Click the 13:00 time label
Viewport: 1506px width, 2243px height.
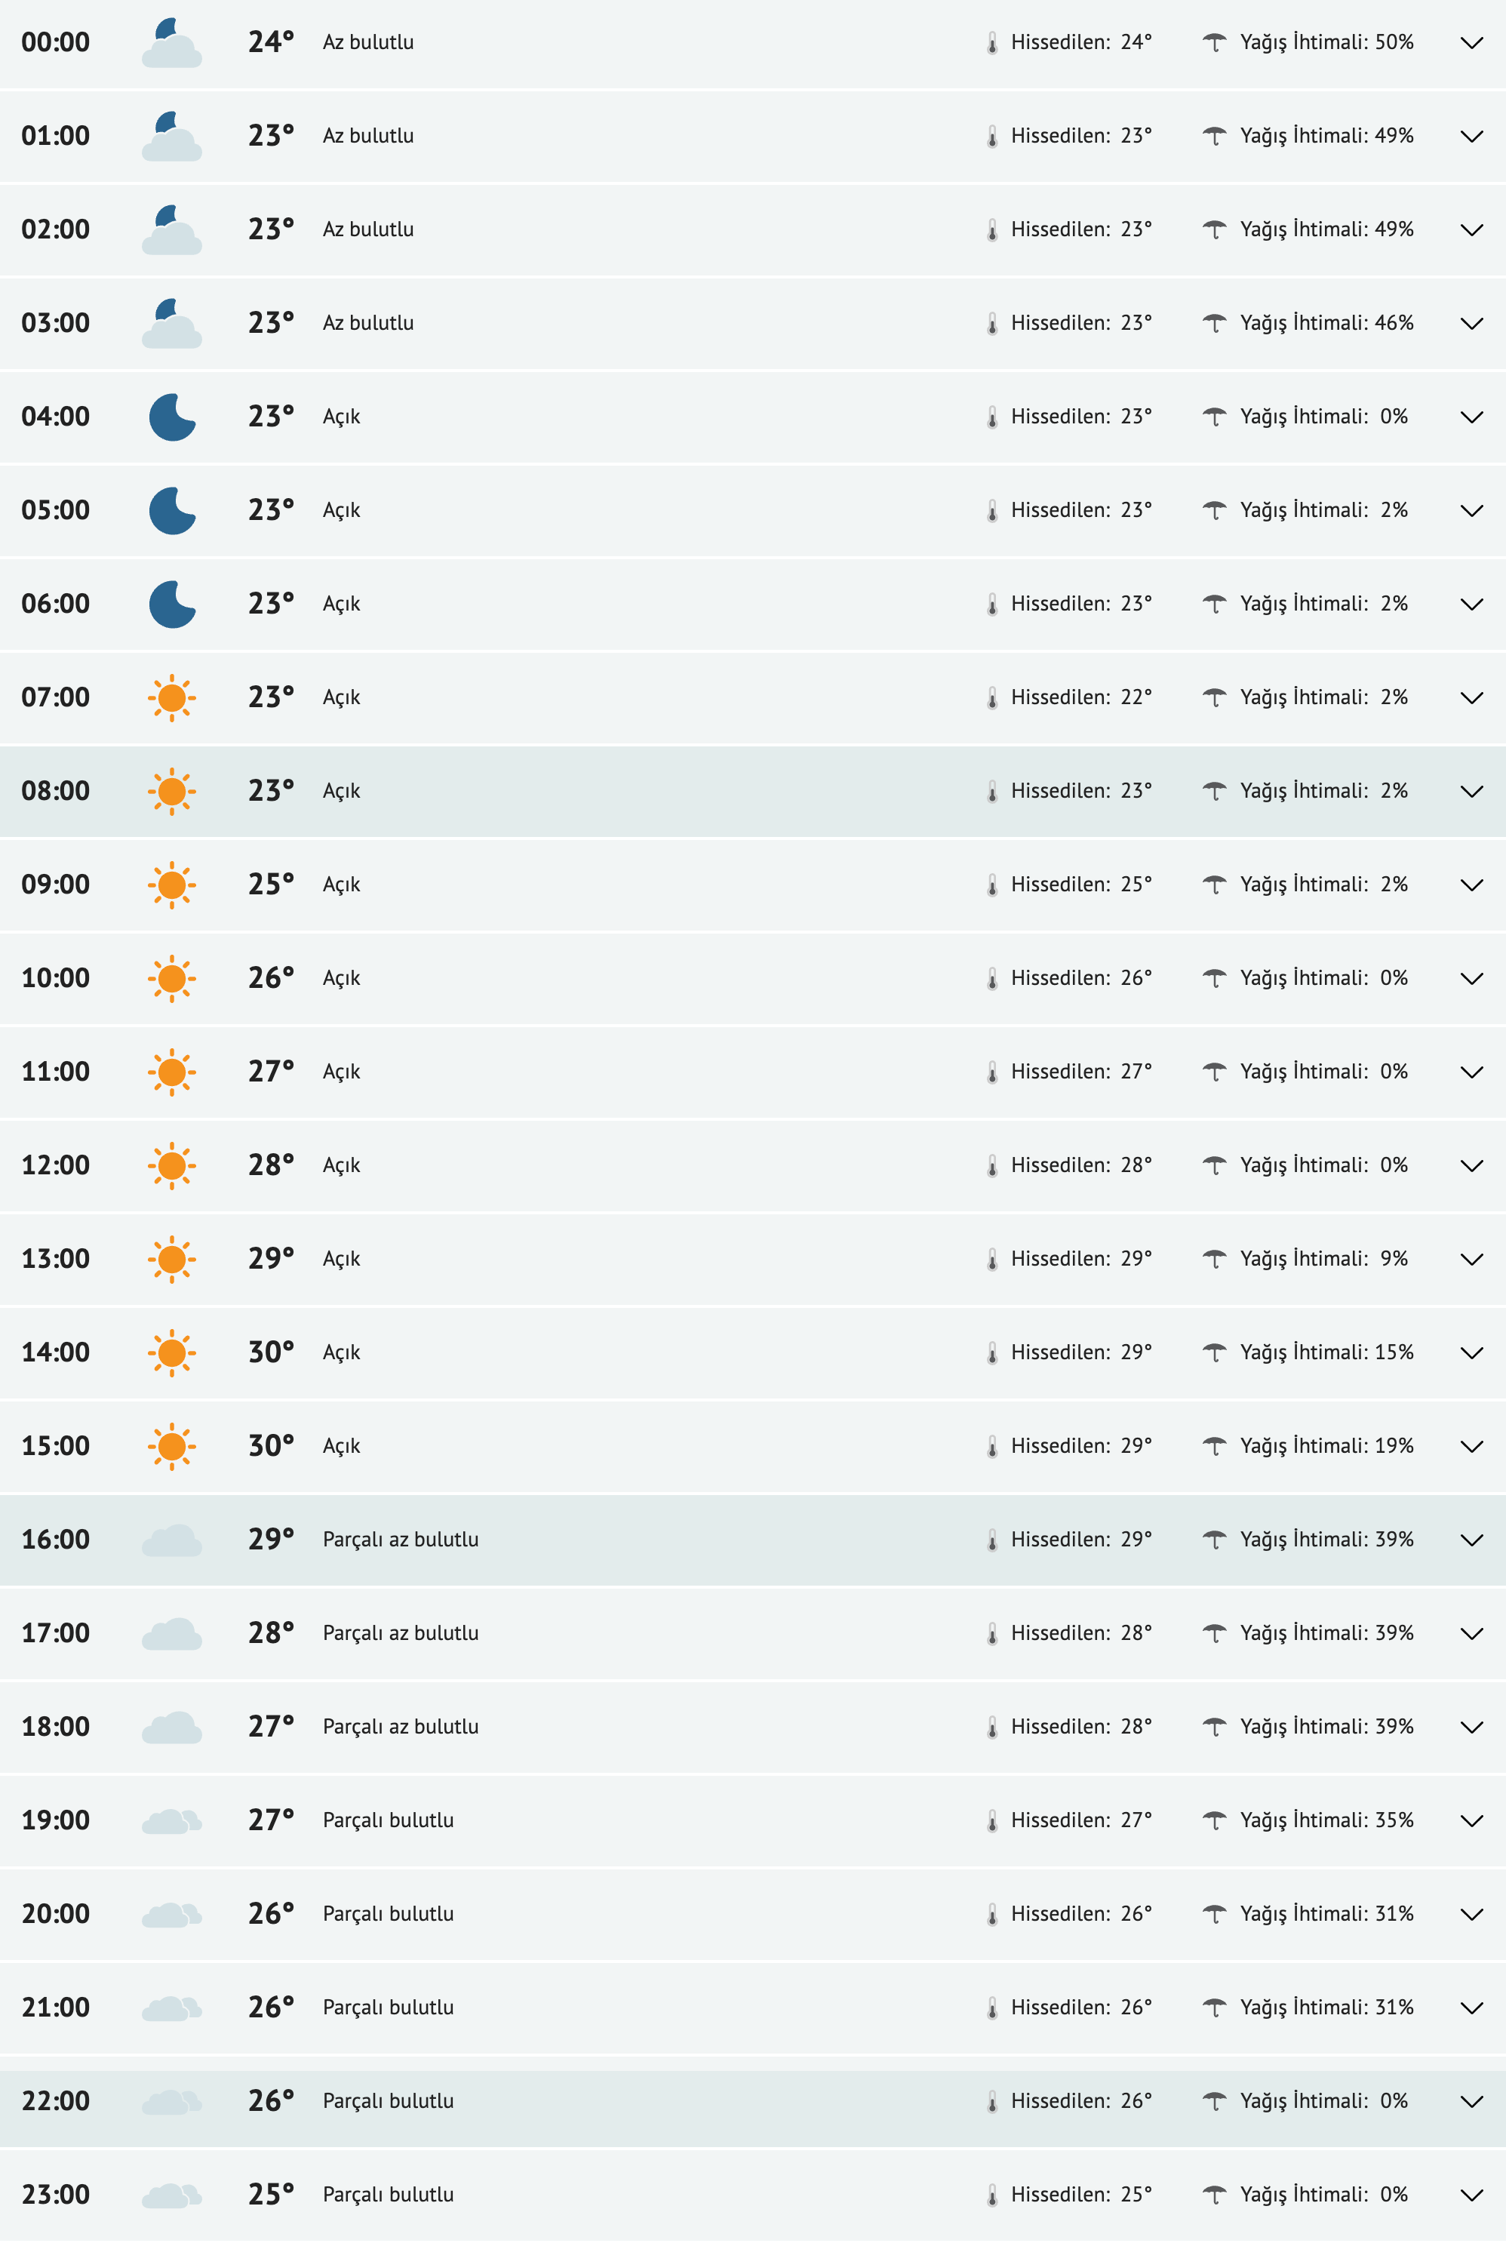point(56,1260)
